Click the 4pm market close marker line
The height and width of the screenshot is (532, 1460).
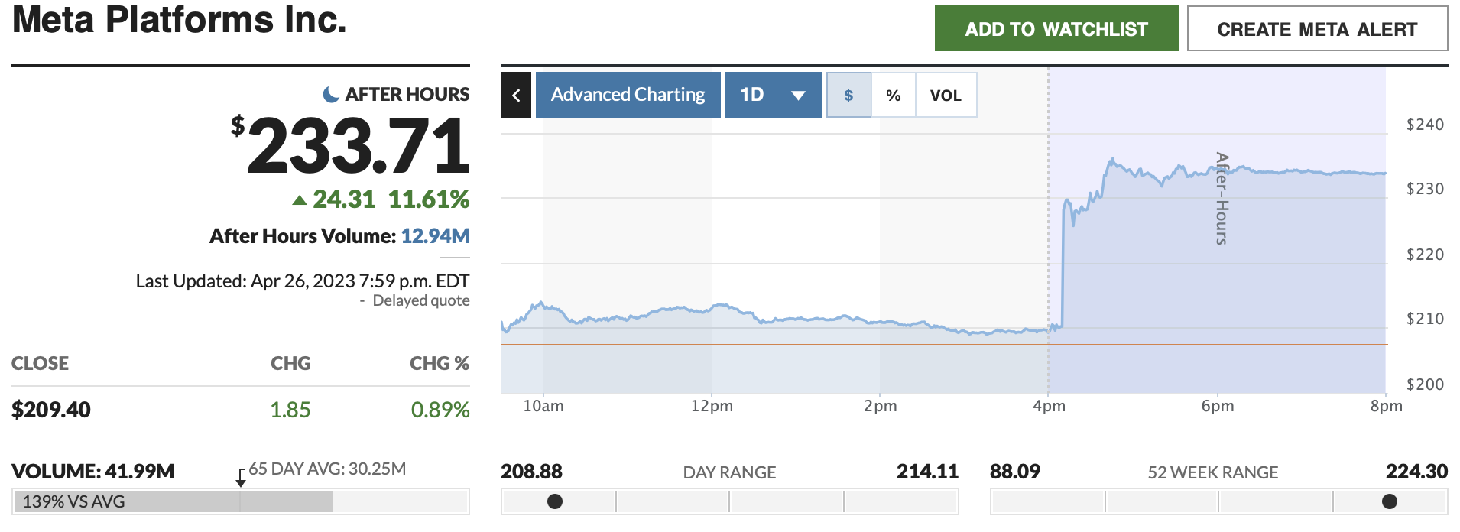coord(1049,229)
